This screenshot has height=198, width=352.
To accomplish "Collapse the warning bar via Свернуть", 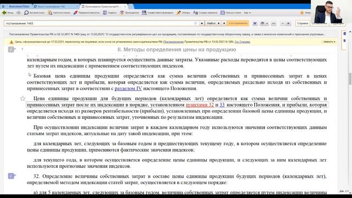I will [329, 42].
